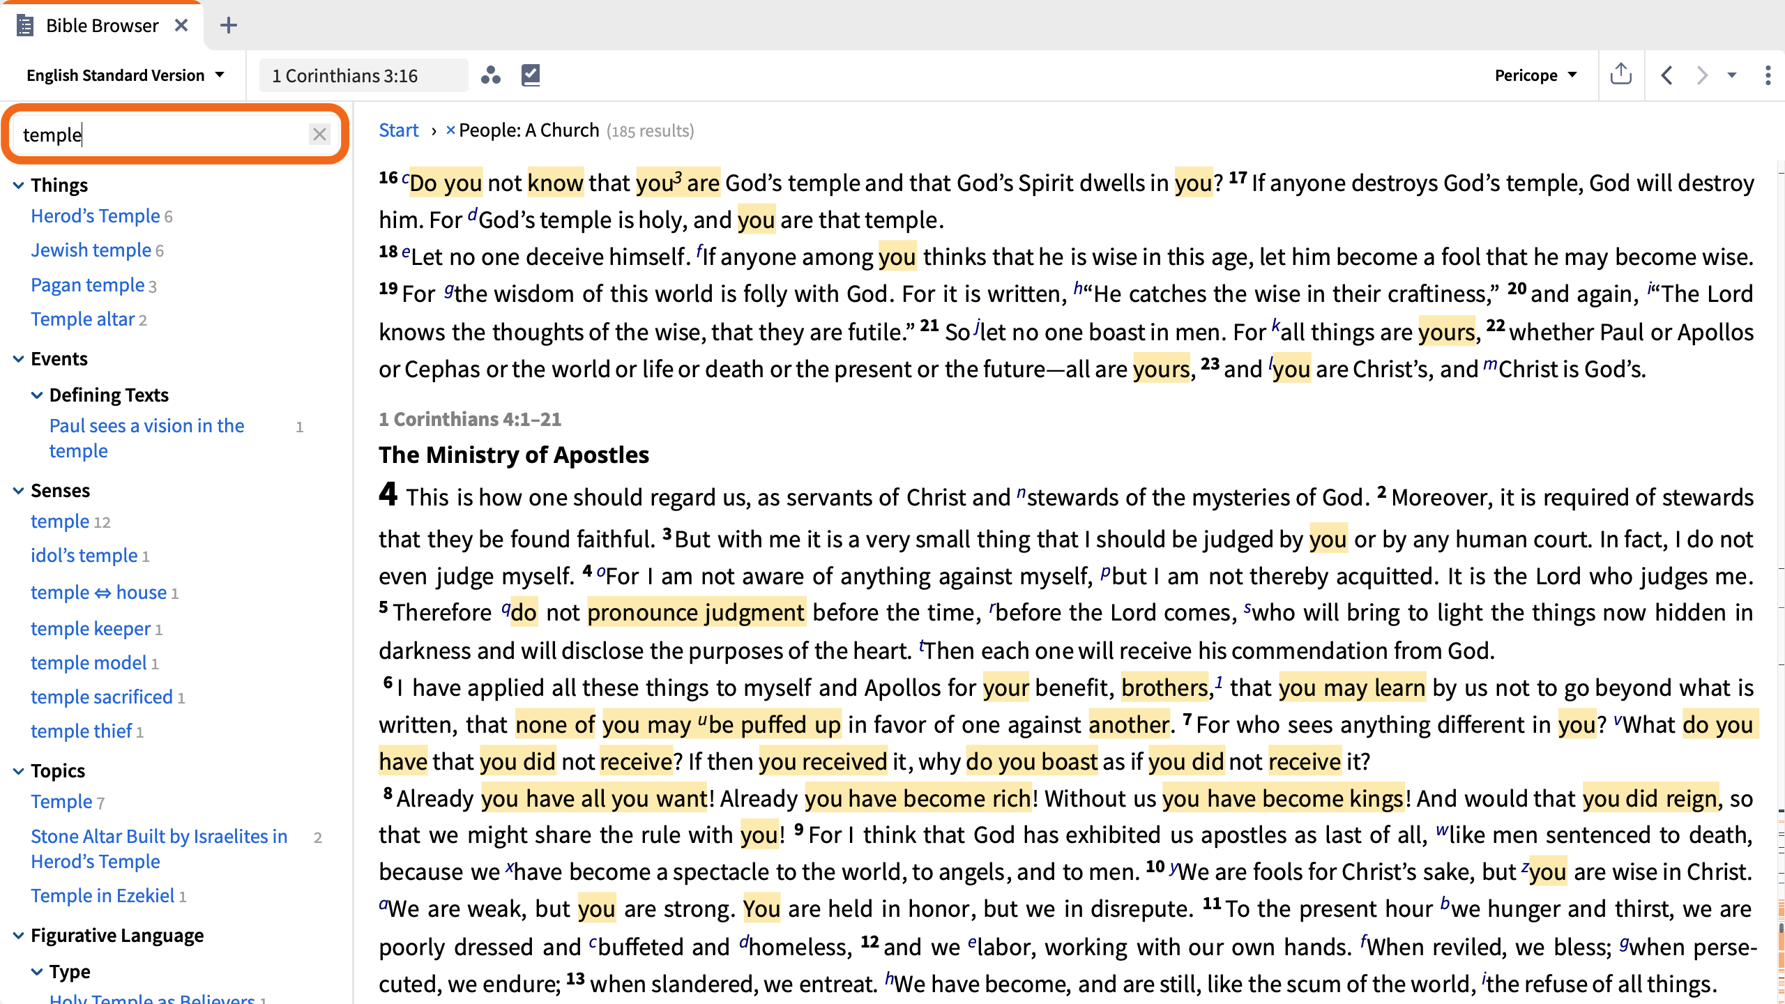Select the Bible Browser tab
Screen dimensions: 1785x1004
pyautogui.click(x=102, y=26)
